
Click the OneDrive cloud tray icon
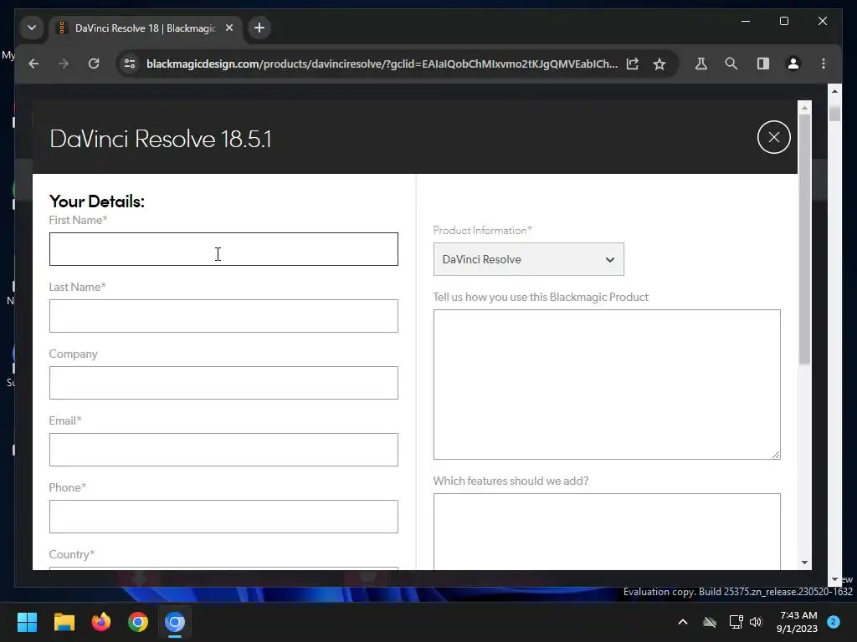click(x=710, y=622)
